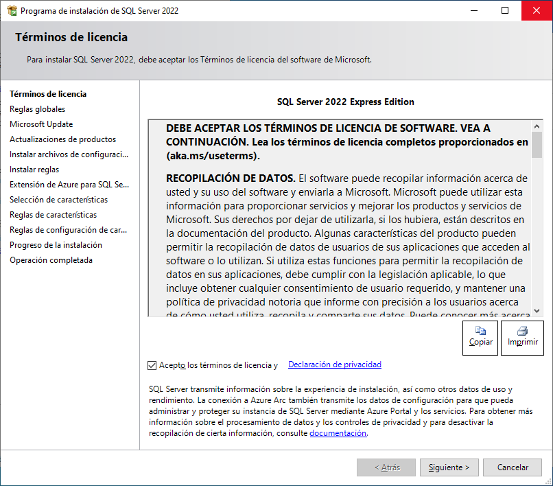Screen dimensions: 553x486
Task: Close the SQL Server installer window
Action: (537, 10)
